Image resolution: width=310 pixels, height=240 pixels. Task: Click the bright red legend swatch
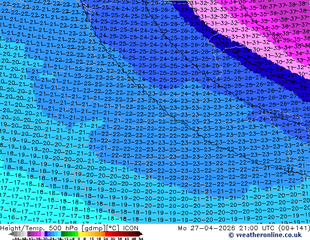(107, 234)
